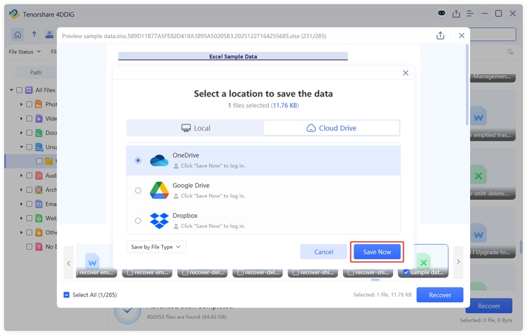
Task: Expand the Audio tree node
Action: pyautogui.click(x=21, y=176)
